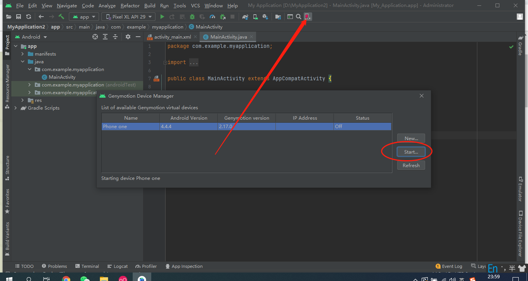Attach debugger to Android process icon
Viewport: 528px width, 281px height.
click(x=222, y=17)
